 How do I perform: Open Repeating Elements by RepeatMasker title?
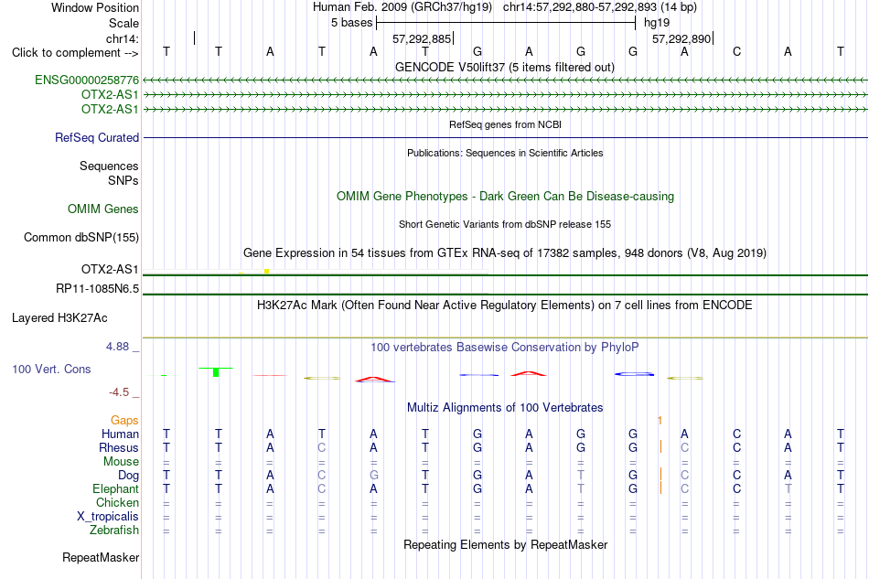505,545
